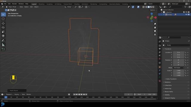Open the World properties tab icon
Image resolution: width=191 pixels, height=107 pixels.
click(160, 59)
